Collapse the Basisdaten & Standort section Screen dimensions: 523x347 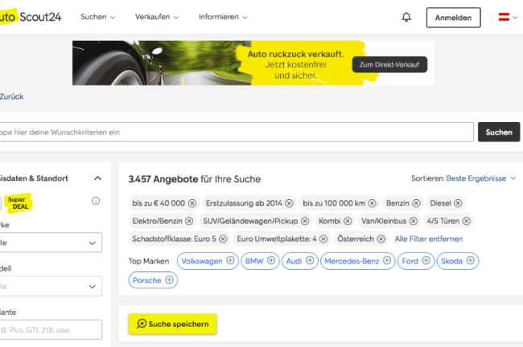pyautogui.click(x=97, y=178)
